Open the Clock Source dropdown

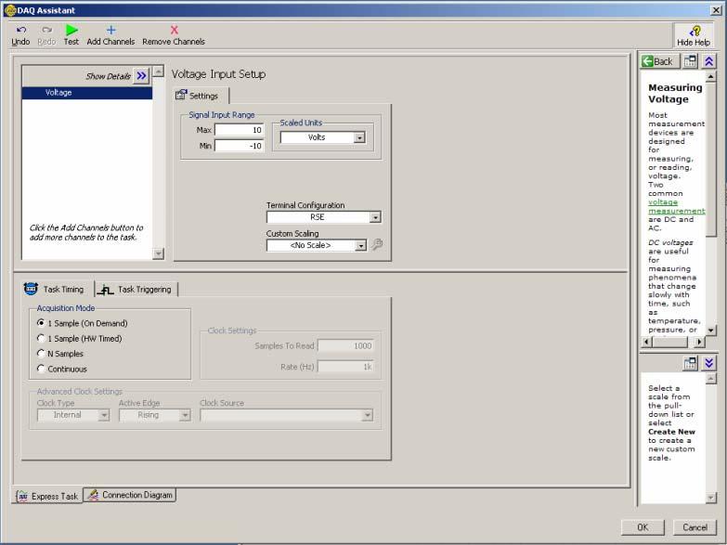pyautogui.click(x=367, y=415)
